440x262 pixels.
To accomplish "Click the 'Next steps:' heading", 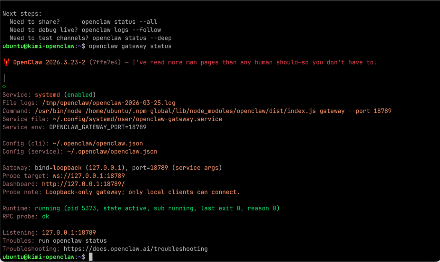I will (x=22, y=14).
